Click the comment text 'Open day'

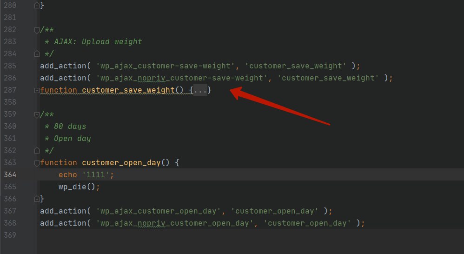(73, 139)
